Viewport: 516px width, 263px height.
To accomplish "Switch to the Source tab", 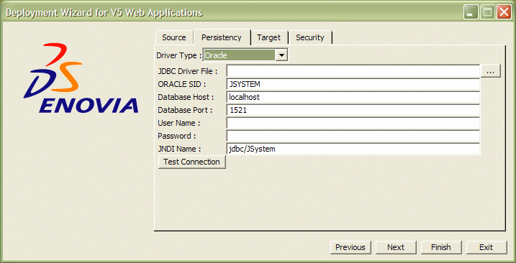I will (173, 37).
